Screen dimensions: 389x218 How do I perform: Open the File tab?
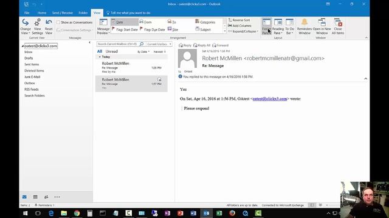pyautogui.click(x=27, y=13)
